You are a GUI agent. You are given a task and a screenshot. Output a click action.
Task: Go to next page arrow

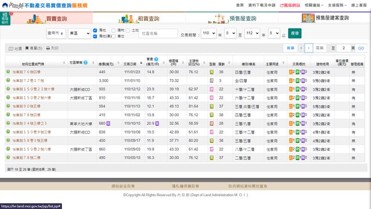[x=309, y=48]
